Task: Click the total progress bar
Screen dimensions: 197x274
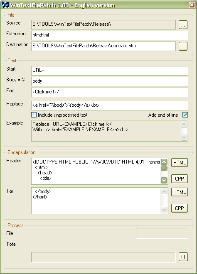Action: click(x=103, y=257)
